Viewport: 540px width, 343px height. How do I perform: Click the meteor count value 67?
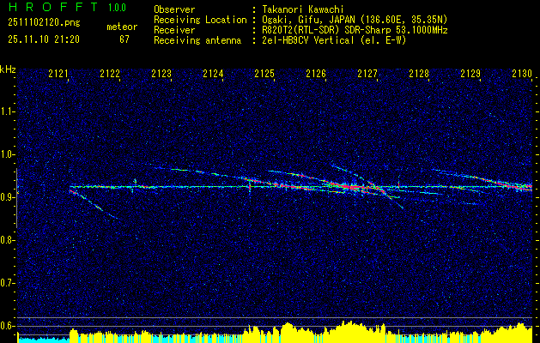point(124,39)
